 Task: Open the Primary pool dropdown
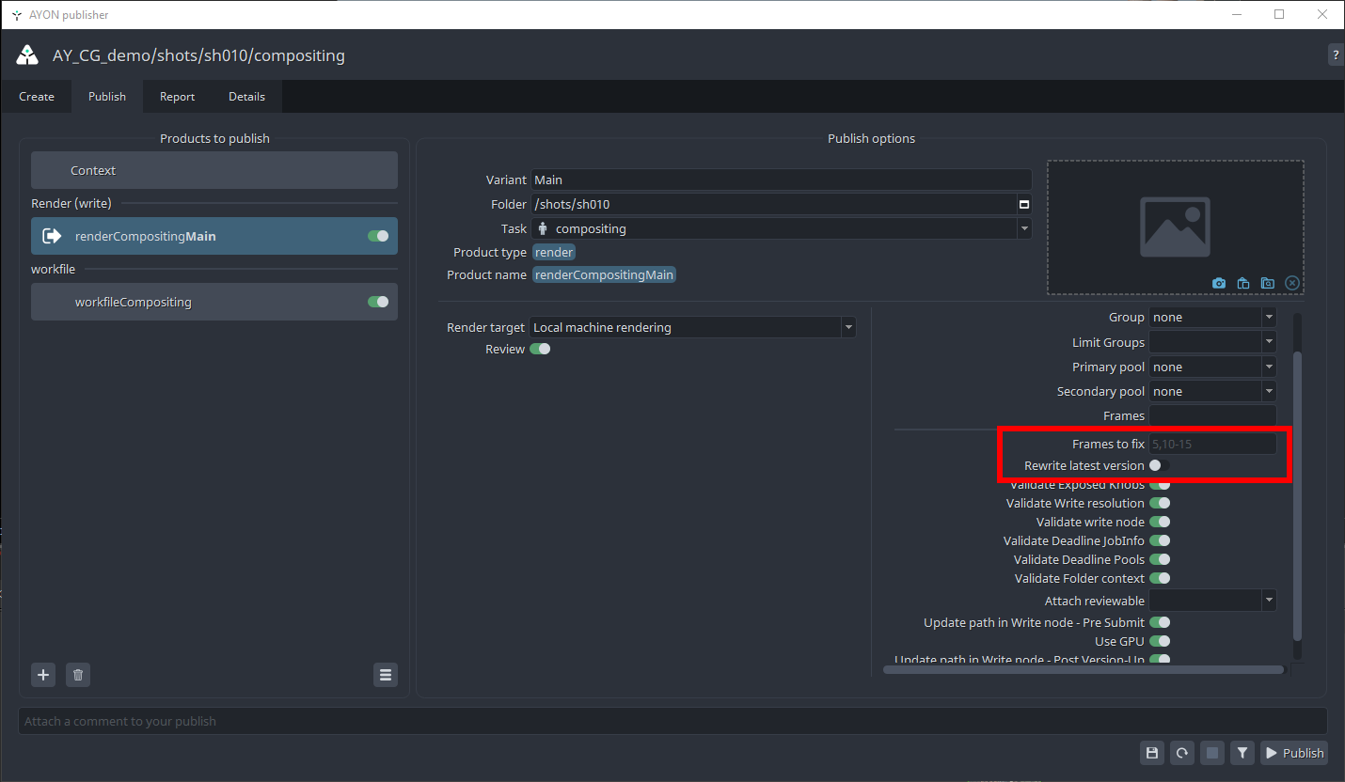click(1213, 367)
